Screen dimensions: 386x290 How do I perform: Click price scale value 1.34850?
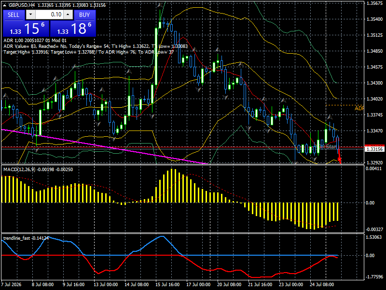pyautogui.click(x=375, y=51)
